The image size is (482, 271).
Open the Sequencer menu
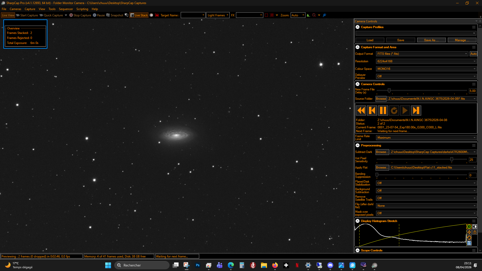coord(66,9)
